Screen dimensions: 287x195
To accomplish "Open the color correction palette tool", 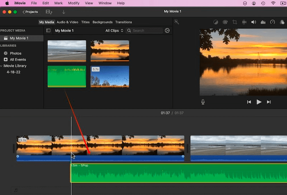I will tap(225, 22).
